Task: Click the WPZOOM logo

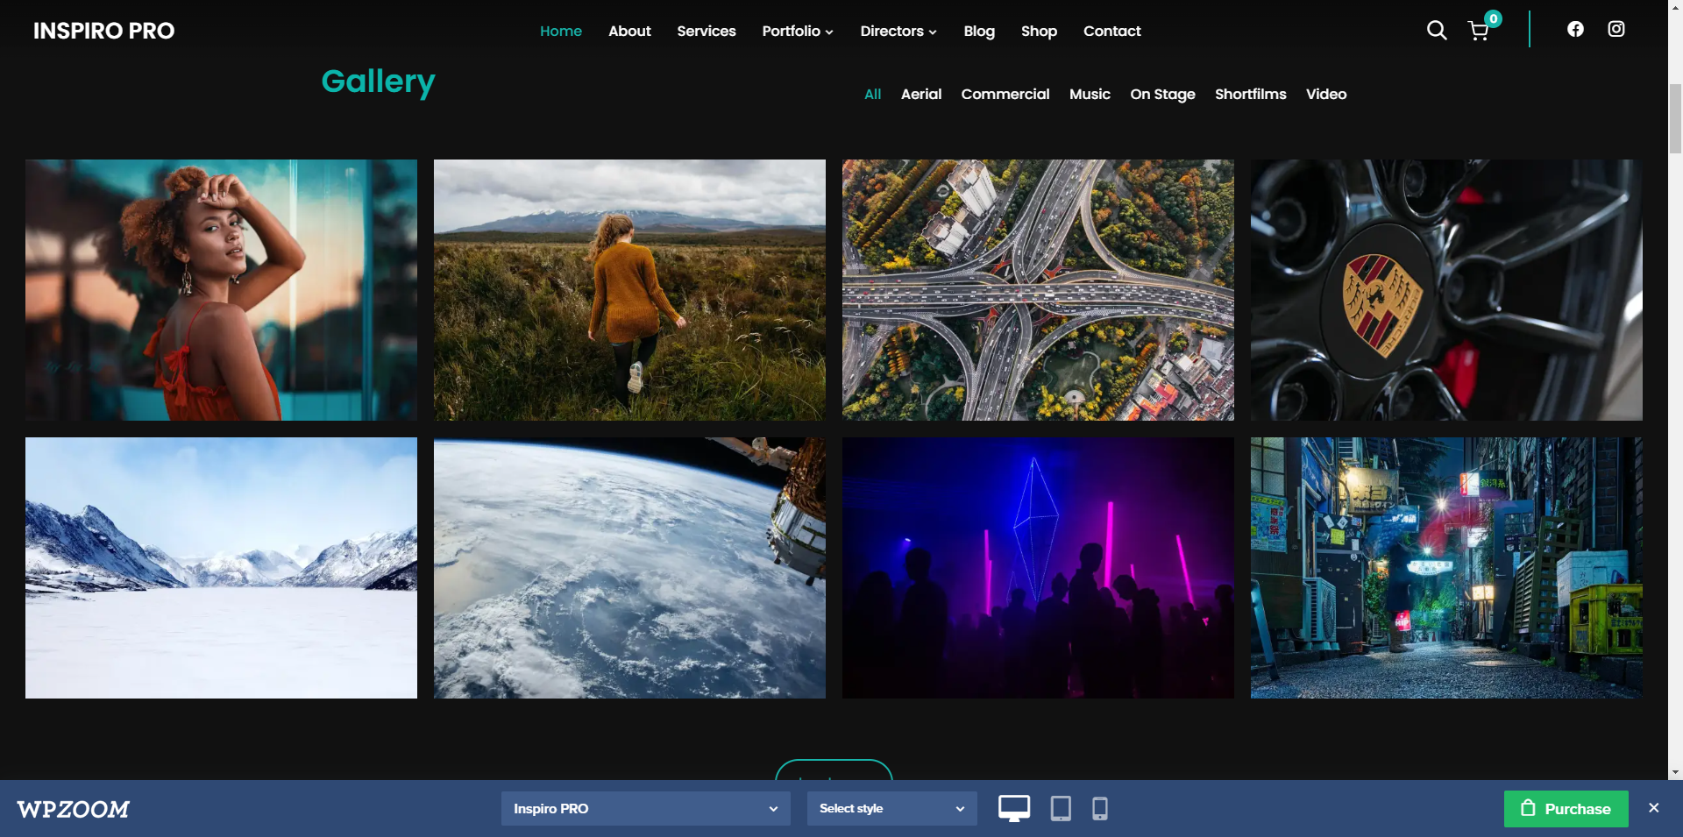Action: pyautogui.click(x=74, y=809)
